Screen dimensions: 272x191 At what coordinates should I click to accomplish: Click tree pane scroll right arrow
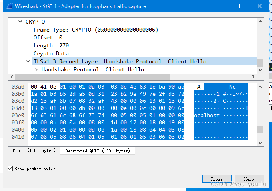point(254,77)
